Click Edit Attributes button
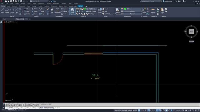Image resolution: width=200 pixels, height=112 pixels. point(107,14)
